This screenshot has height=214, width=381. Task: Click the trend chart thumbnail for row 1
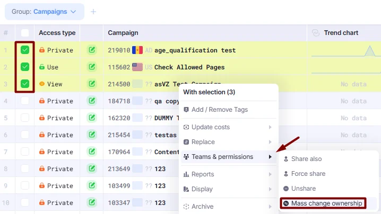(346, 51)
